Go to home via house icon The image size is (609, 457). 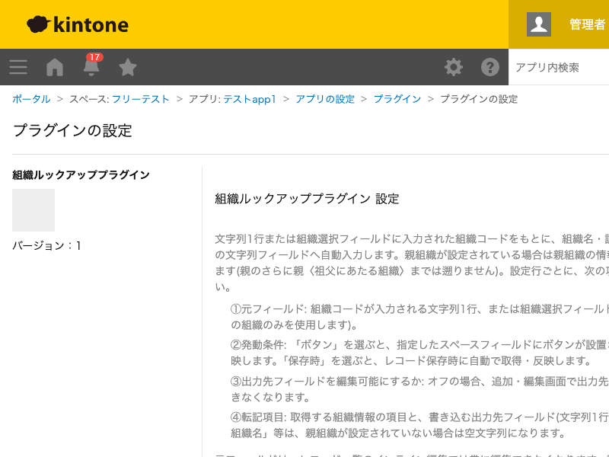pos(55,67)
